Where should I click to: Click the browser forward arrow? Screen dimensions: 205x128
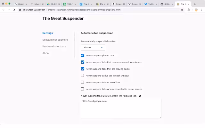(9, 10)
